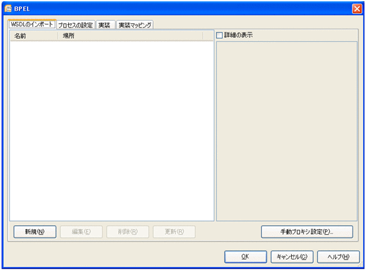
Task: Confirm with the OK button
Action: (x=245, y=257)
